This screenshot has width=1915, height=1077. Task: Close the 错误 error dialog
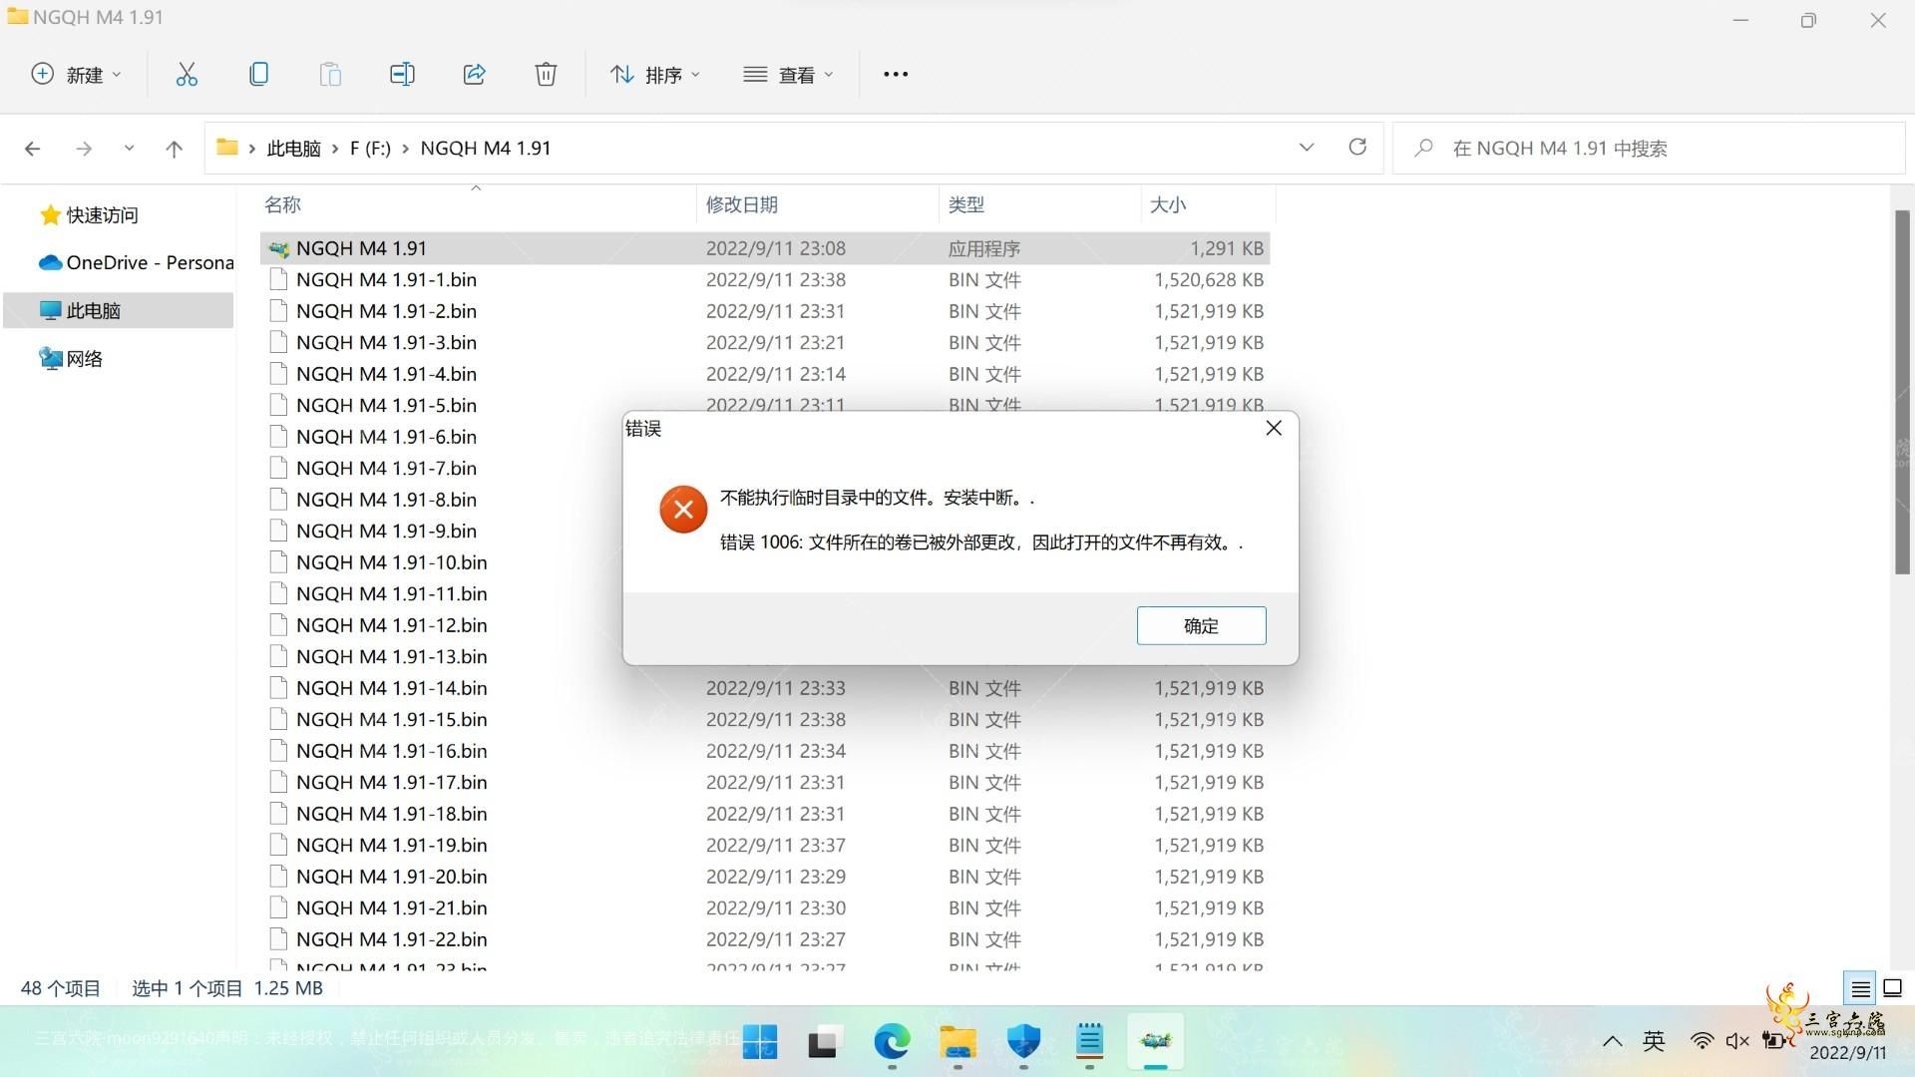coord(1274,428)
